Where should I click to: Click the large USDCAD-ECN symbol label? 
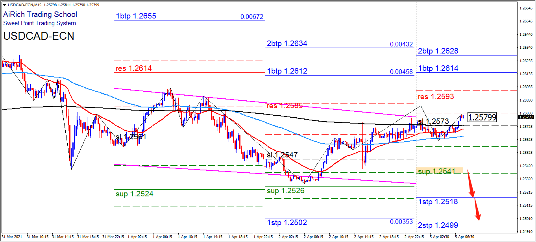pos(39,36)
